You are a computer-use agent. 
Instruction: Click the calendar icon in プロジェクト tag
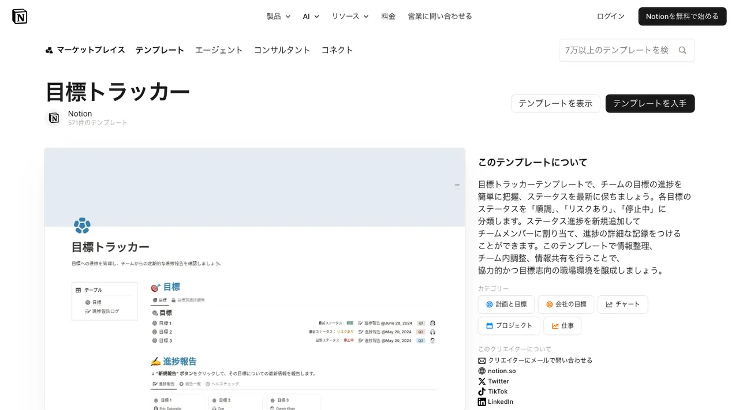tap(490, 326)
